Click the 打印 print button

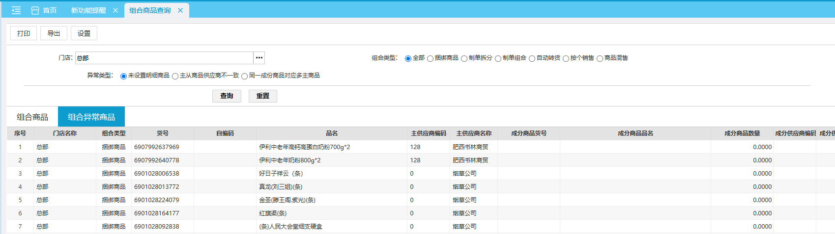[24, 33]
